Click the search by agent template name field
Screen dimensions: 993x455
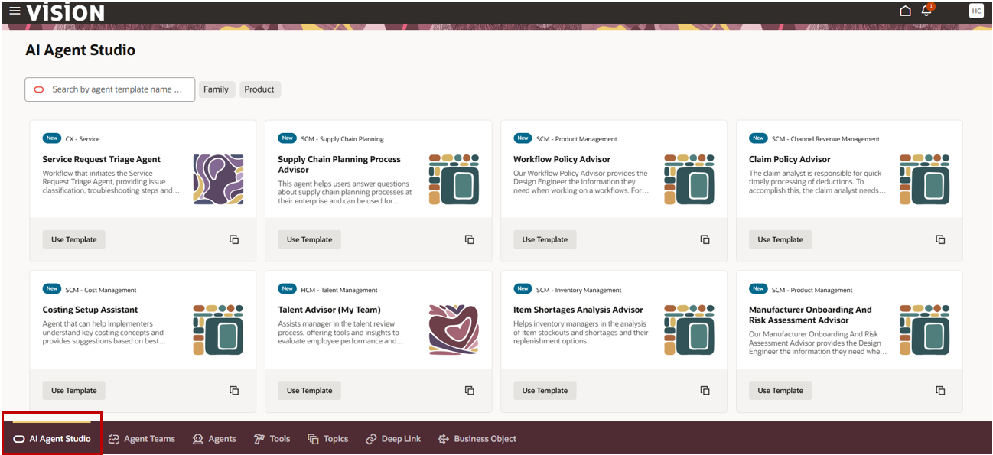110,89
